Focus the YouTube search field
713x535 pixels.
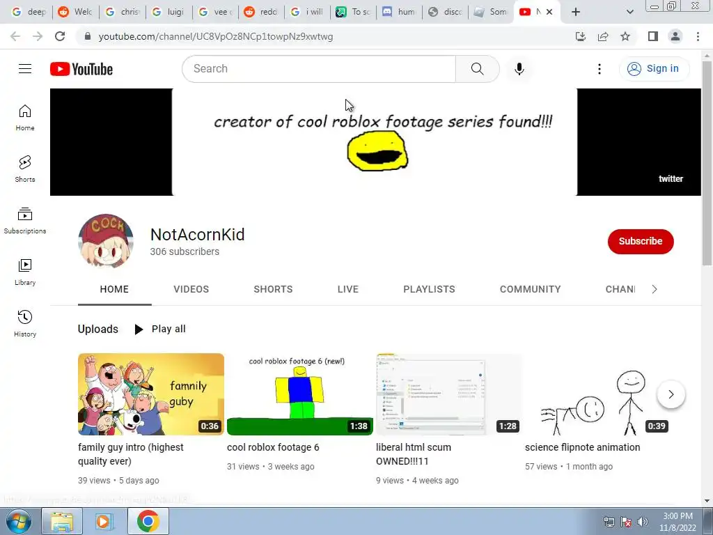pyautogui.click(x=319, y=69)
